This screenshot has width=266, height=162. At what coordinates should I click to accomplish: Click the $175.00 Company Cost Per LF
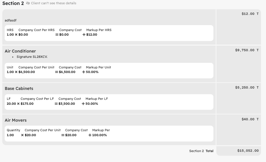[x=27, y=103]
